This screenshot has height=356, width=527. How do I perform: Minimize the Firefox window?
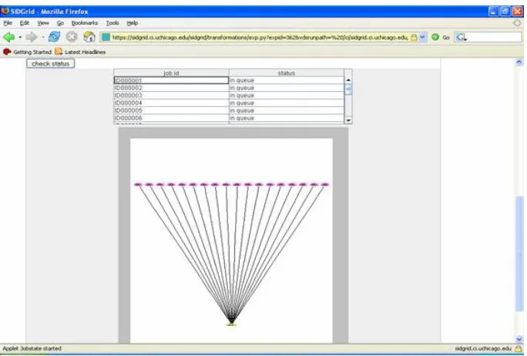pos(493,12)
